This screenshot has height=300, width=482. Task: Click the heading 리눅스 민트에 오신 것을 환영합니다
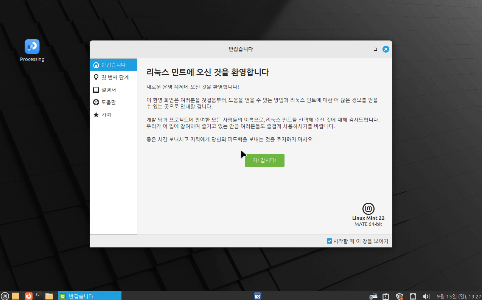tap(208, 72)
